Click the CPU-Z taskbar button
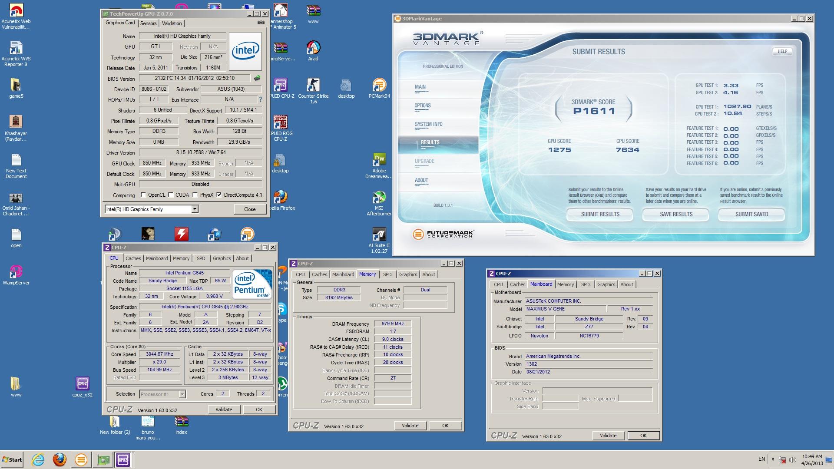The width and height of the screenshot is (834, 469). click(x=122, y=459)
